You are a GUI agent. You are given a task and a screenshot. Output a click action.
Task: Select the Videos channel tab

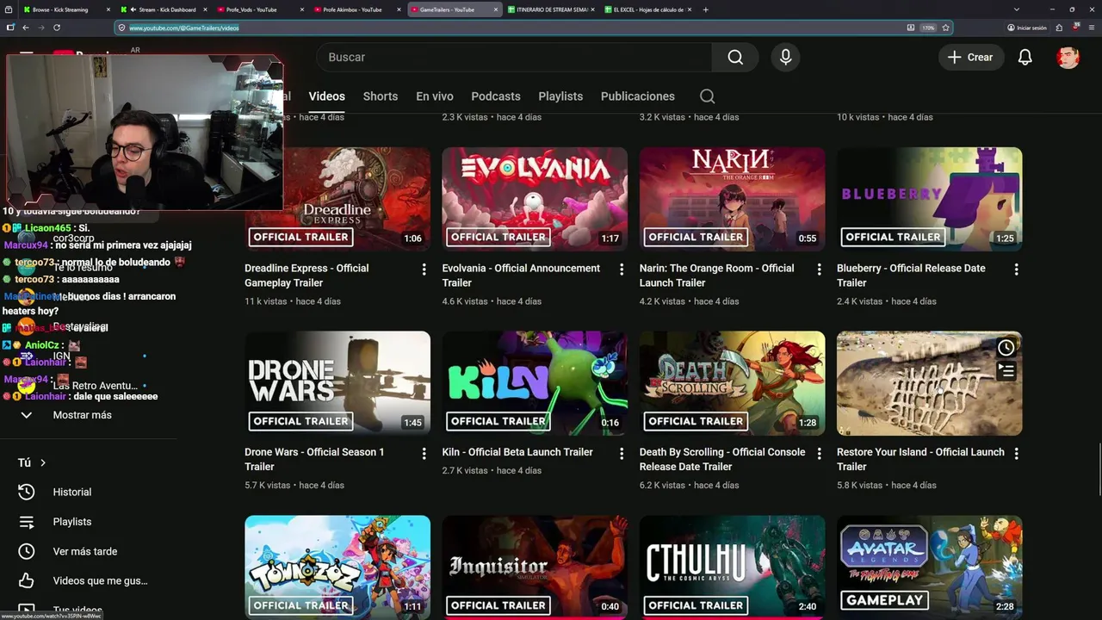[327, 96]
